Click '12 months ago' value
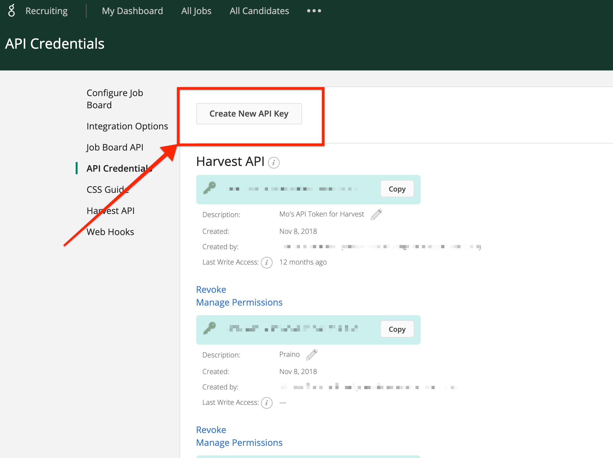613x458 pixels. 303,262
